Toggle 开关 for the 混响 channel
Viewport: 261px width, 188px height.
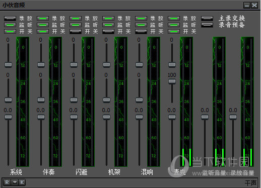141,31
